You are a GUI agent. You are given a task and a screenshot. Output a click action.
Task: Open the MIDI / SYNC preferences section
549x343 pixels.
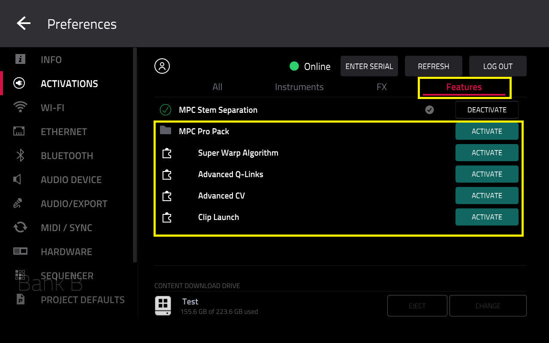click(x=66, y=228)
